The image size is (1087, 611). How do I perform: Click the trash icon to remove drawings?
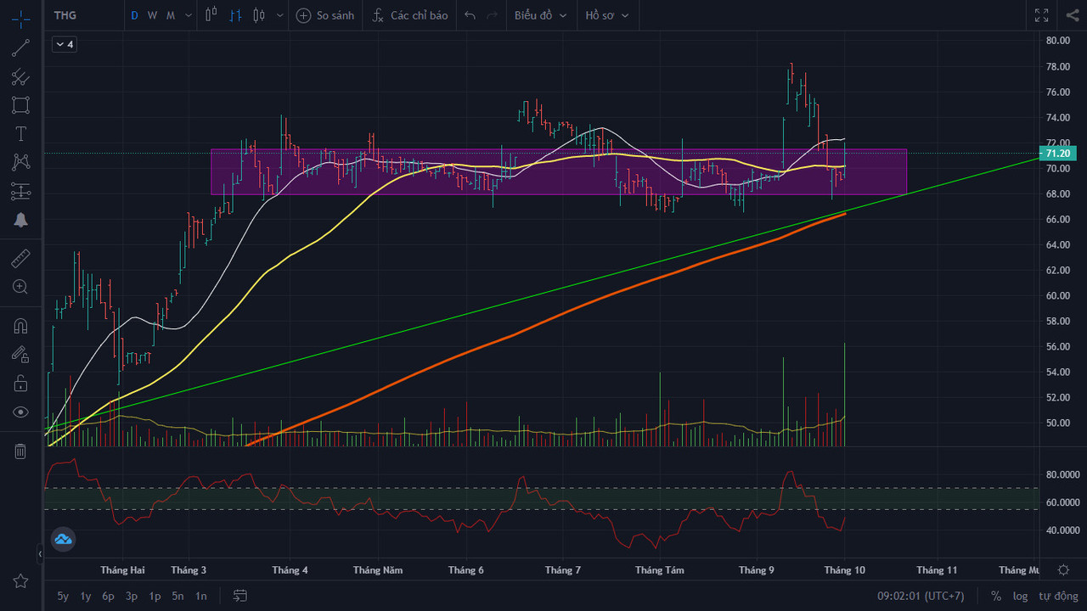click(20, 451)
